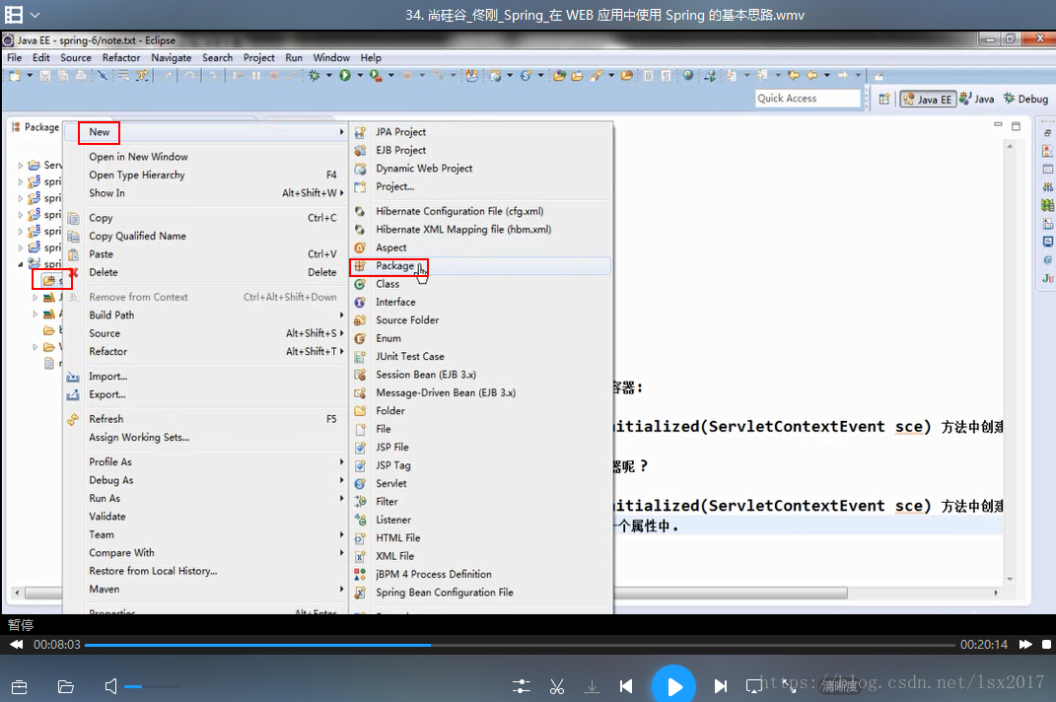Open the run button dropdown arrow
The width and height of the screenshot is (1056, 702).
click(x=360, y=76)
